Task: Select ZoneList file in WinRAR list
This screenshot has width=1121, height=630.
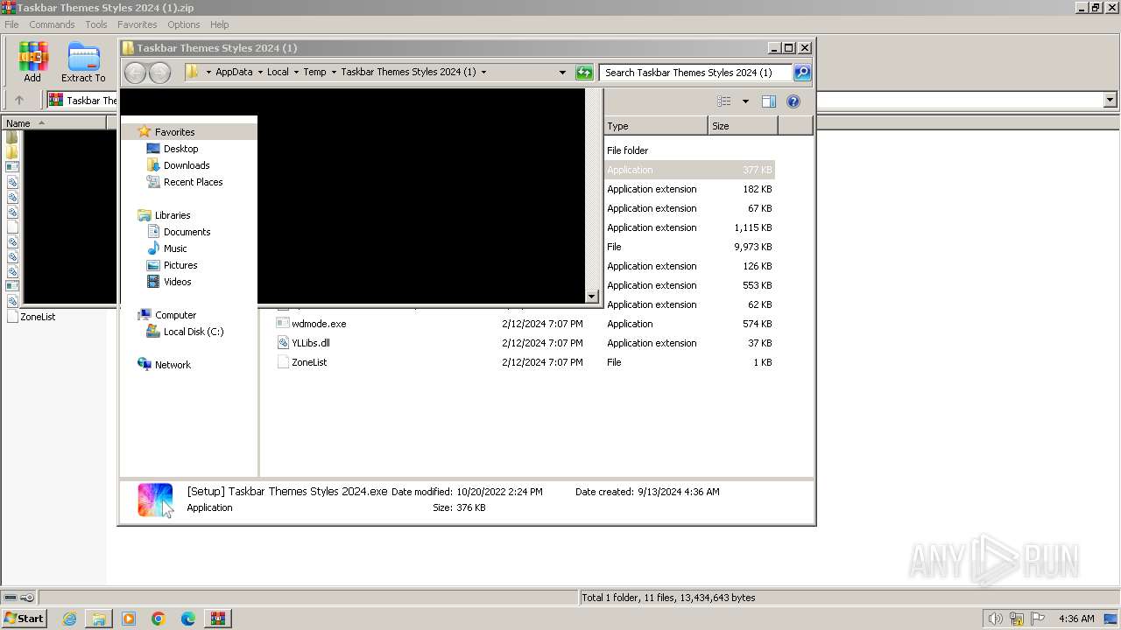Action: click(38, 317)
